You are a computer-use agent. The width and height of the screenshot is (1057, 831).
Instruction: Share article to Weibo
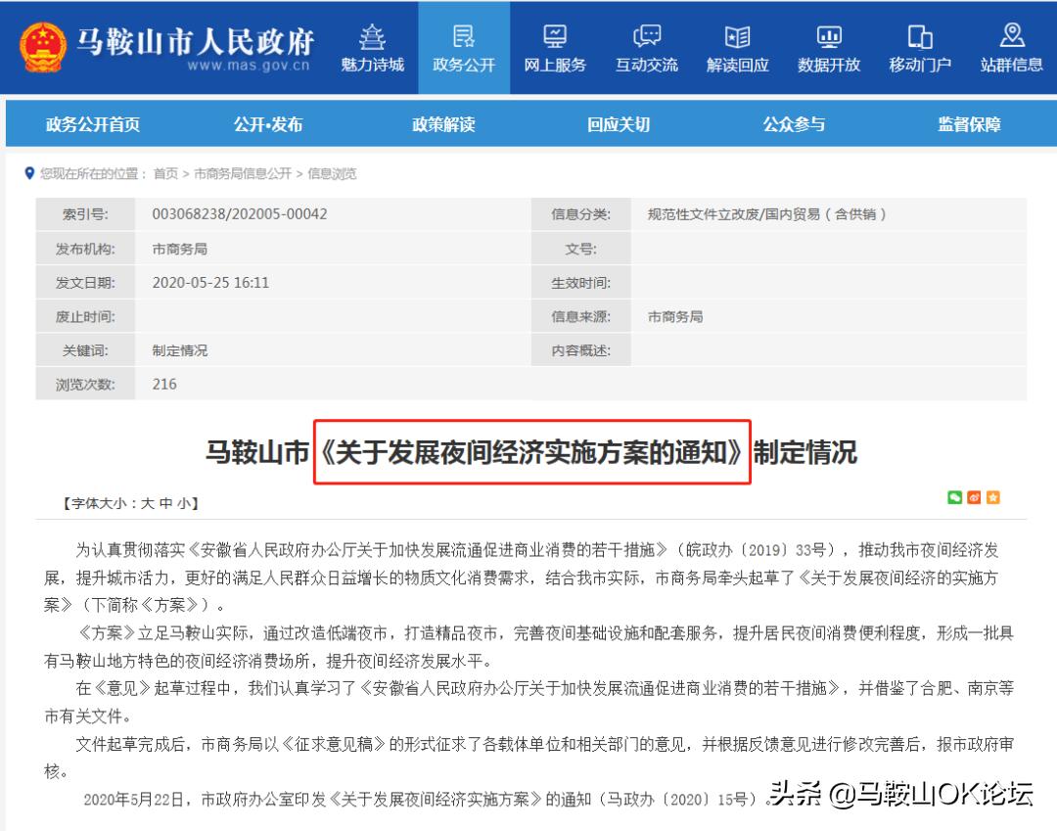tap(975, 497)
